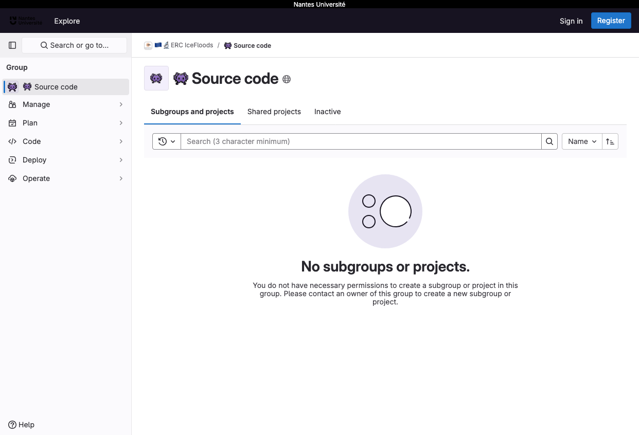Click the No subgroups or projects heading
Screen dimensions: 639x435
coord(385,266)
